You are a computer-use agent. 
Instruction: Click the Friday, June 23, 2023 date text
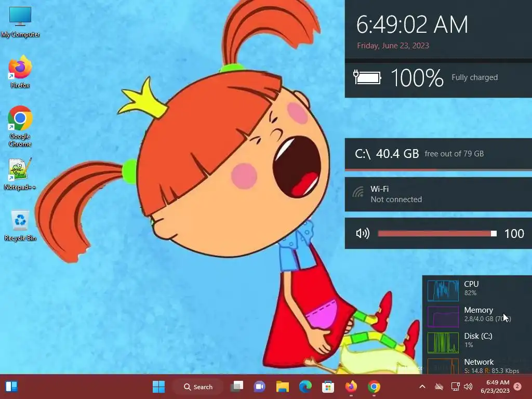coord(393,46)
